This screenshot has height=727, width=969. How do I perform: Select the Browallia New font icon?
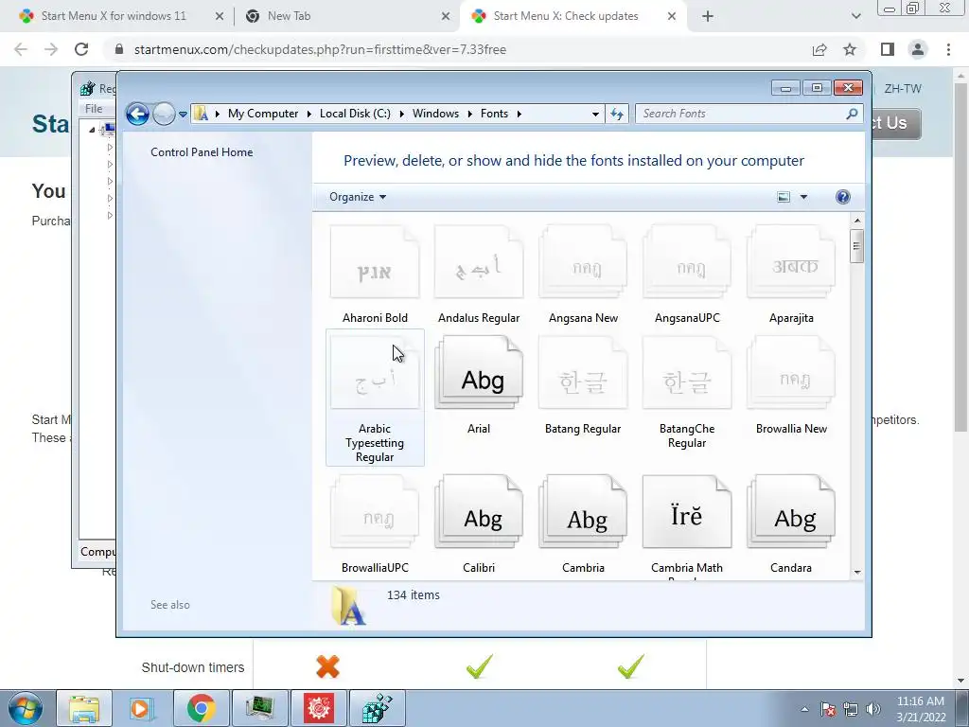(791, 373)
